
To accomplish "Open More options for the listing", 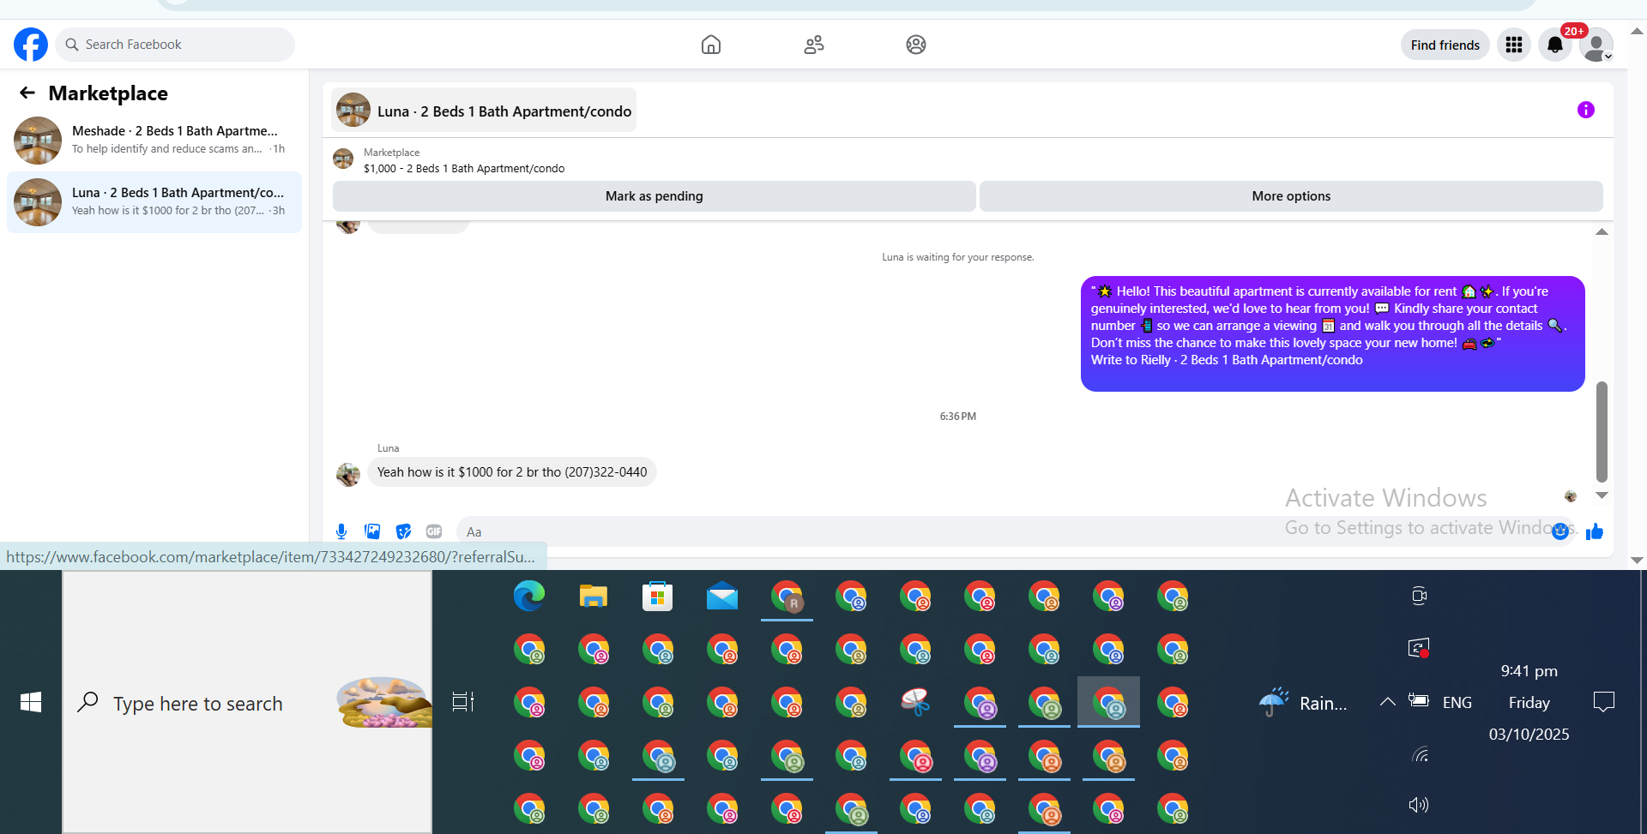I will click(x=1291, y=196).
